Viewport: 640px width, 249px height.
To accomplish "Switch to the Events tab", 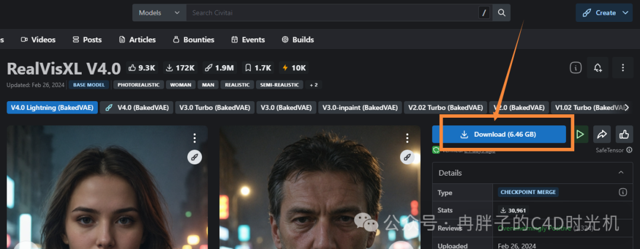I will (x=248, y=40).
